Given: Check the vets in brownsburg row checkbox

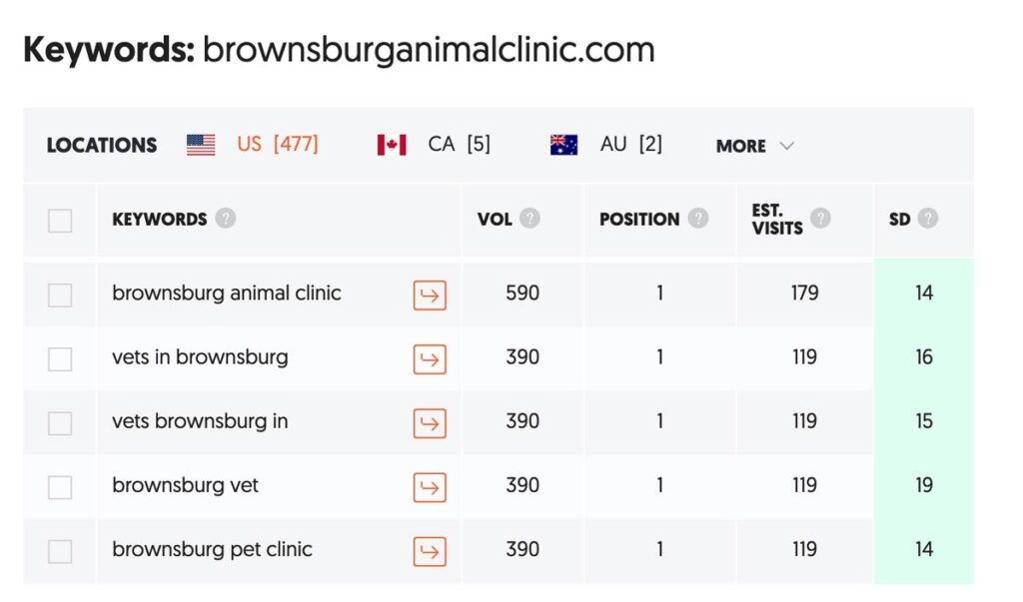Looking at the screenshot, I should pos(60,358).
